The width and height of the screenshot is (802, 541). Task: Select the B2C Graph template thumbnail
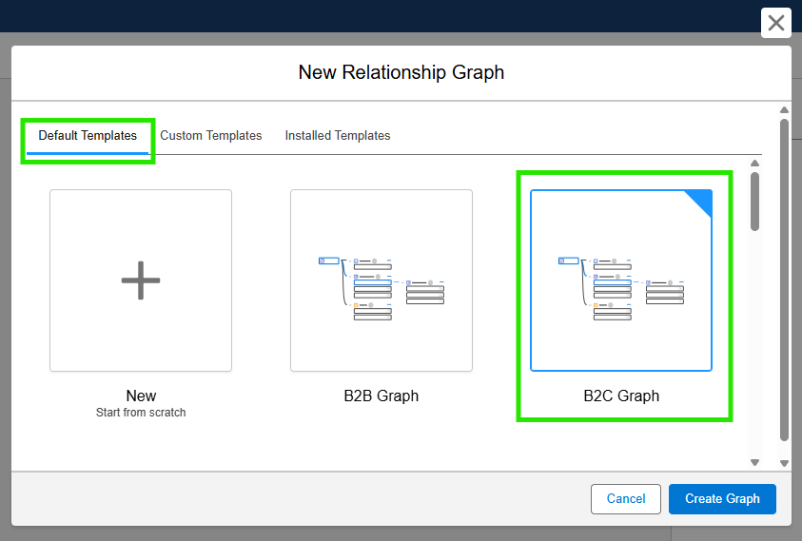620,280
